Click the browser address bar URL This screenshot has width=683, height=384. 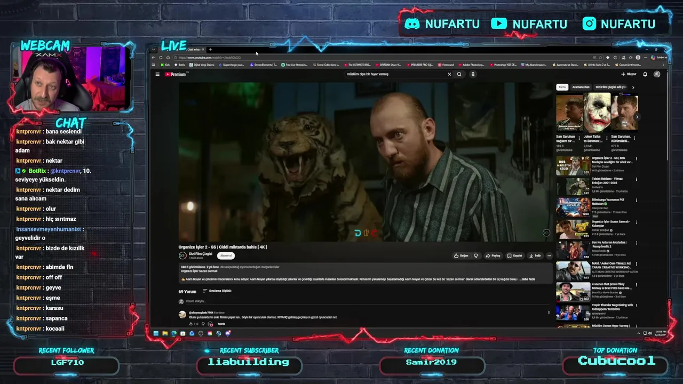coord(210,58)
